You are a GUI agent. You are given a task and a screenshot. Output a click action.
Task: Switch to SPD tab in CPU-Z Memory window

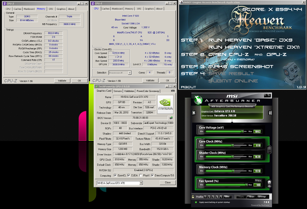coord(51,9)
